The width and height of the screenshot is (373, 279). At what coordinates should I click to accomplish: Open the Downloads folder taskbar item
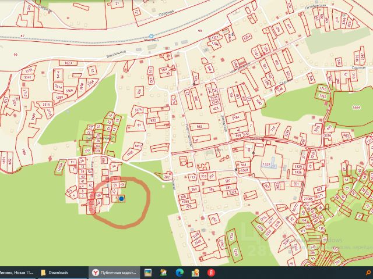click(x=55, y=273)
